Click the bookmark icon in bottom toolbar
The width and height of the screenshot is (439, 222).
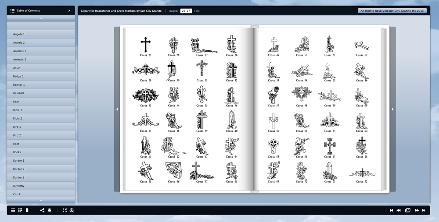[27, 210]
